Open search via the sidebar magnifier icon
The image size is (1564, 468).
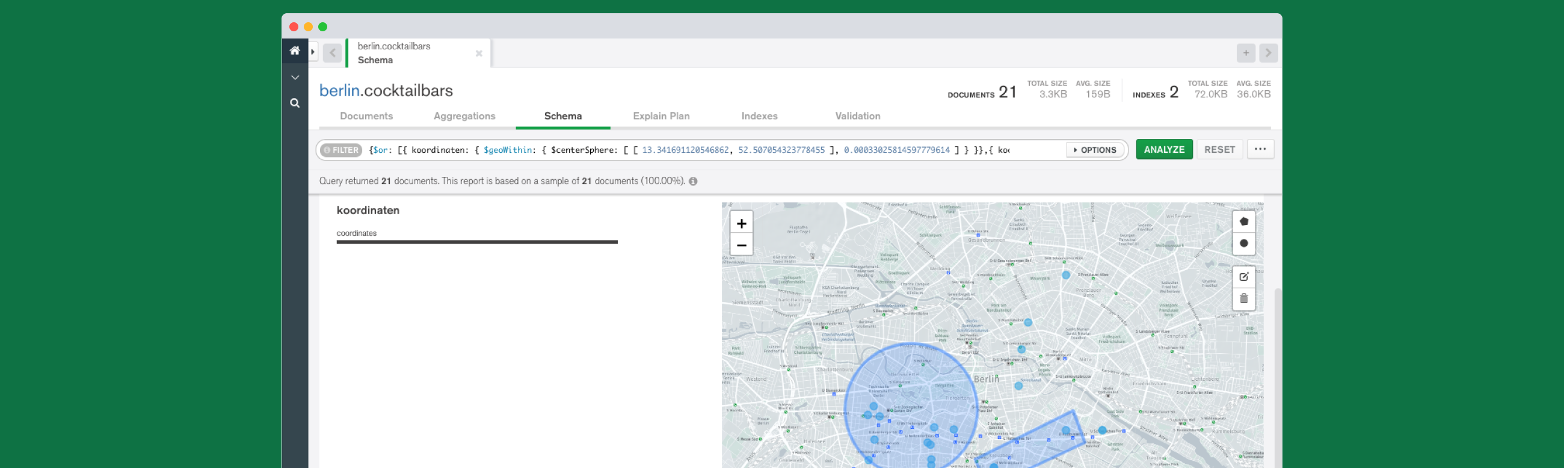click(x=295, y=103)
